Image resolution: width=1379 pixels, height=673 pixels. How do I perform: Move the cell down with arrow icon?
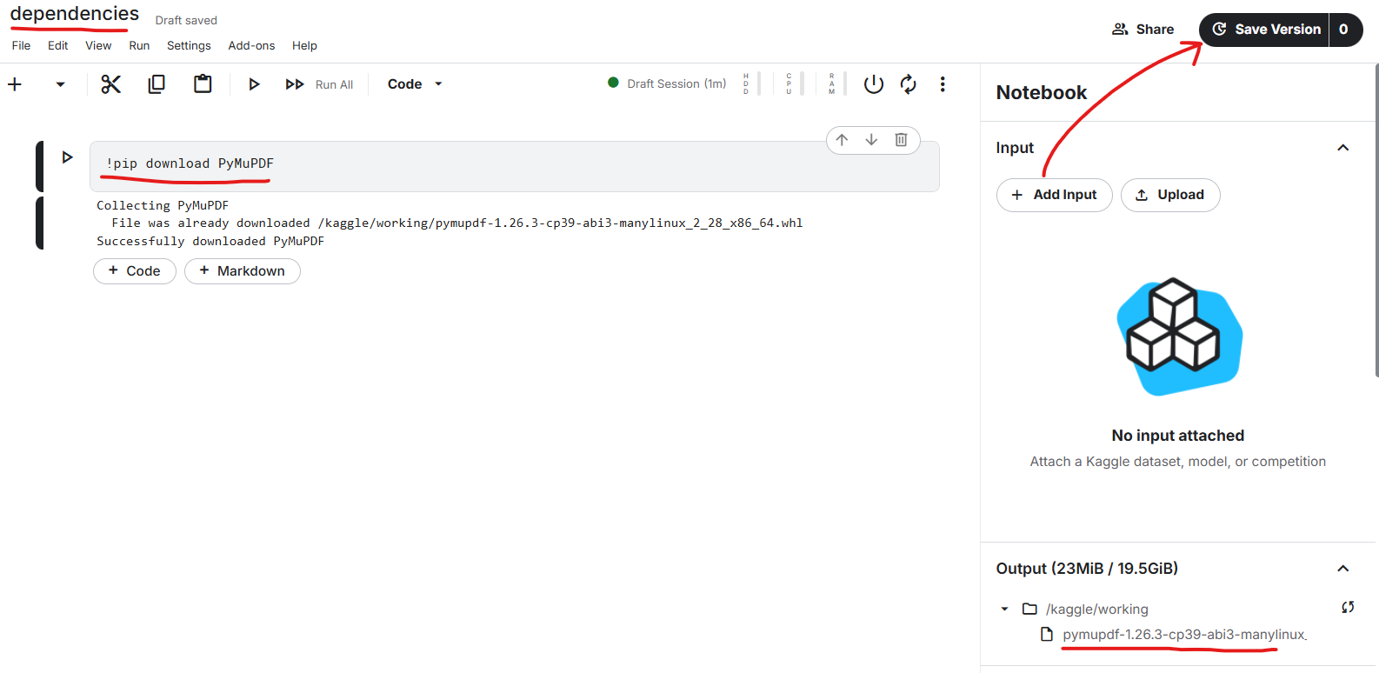[x=871, y=140]
